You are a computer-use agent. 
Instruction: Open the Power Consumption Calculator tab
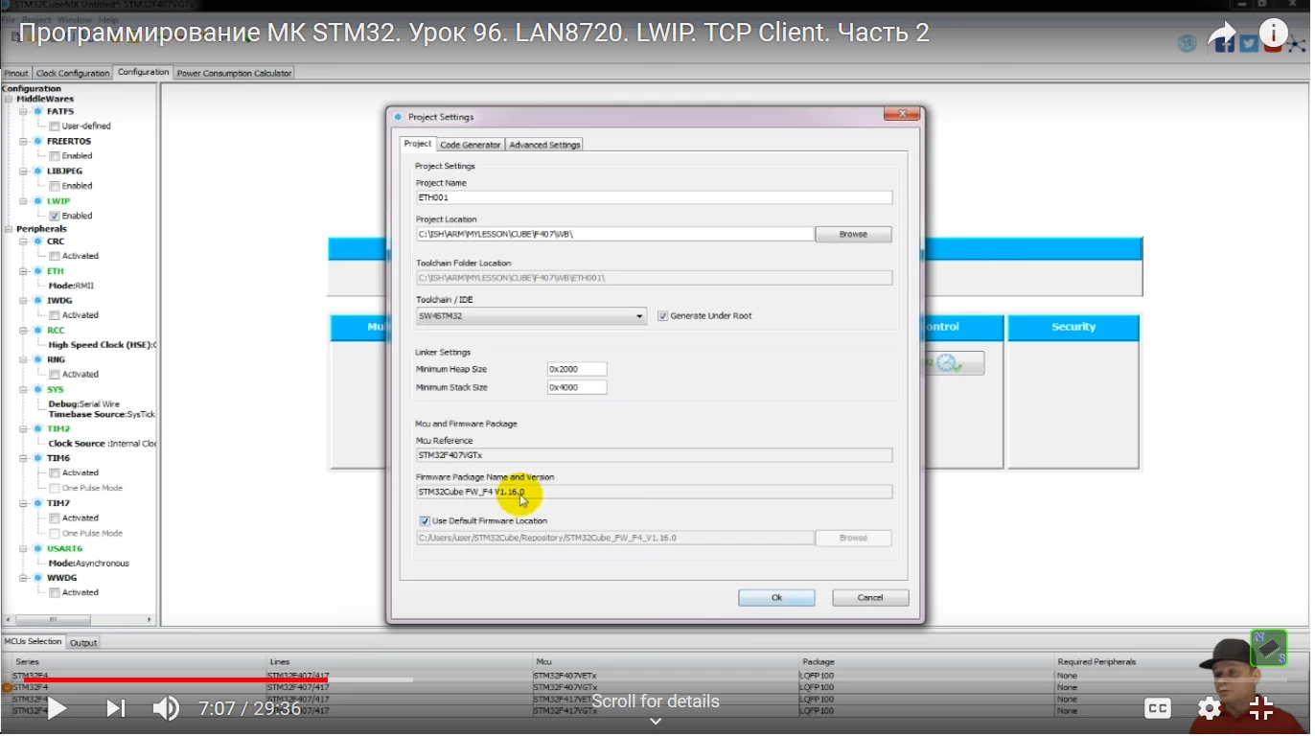(x=234, y=73)
